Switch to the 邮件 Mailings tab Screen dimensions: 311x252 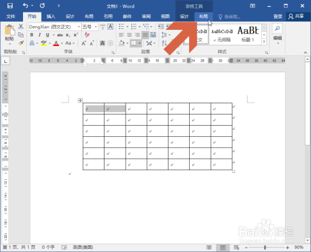tap(127, 16)
